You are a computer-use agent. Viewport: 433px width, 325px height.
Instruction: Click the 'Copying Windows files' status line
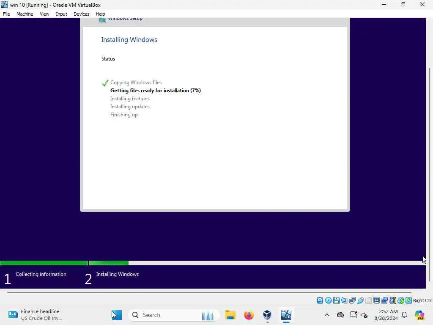[136, 83]
